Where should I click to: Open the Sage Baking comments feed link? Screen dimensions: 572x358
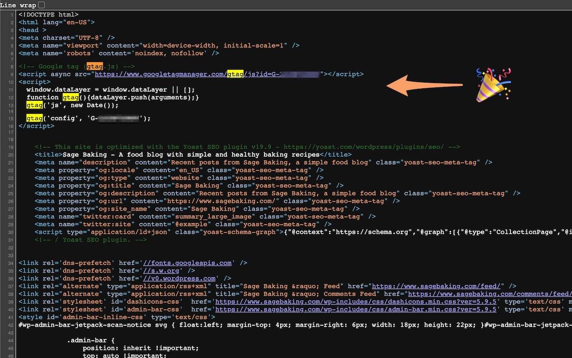(x=491, y=294)
